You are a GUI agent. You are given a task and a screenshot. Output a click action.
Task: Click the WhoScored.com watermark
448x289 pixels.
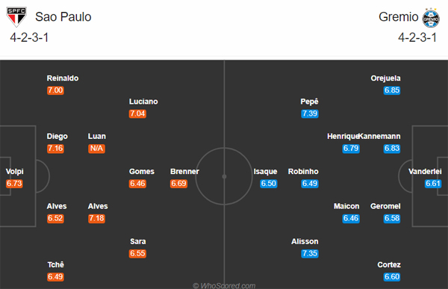click(224, 285)
